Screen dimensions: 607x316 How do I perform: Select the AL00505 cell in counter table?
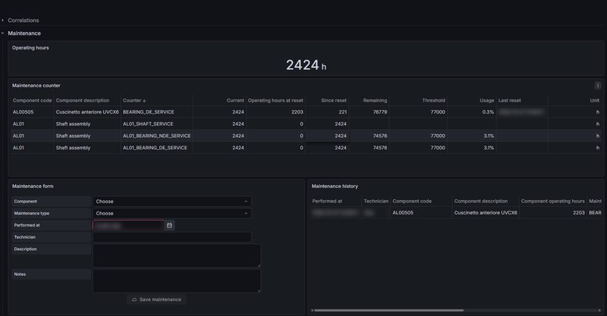point(24,112)
